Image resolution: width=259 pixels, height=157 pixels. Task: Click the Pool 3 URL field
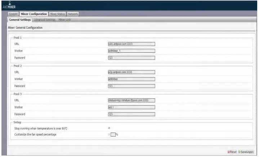(131, 100)
